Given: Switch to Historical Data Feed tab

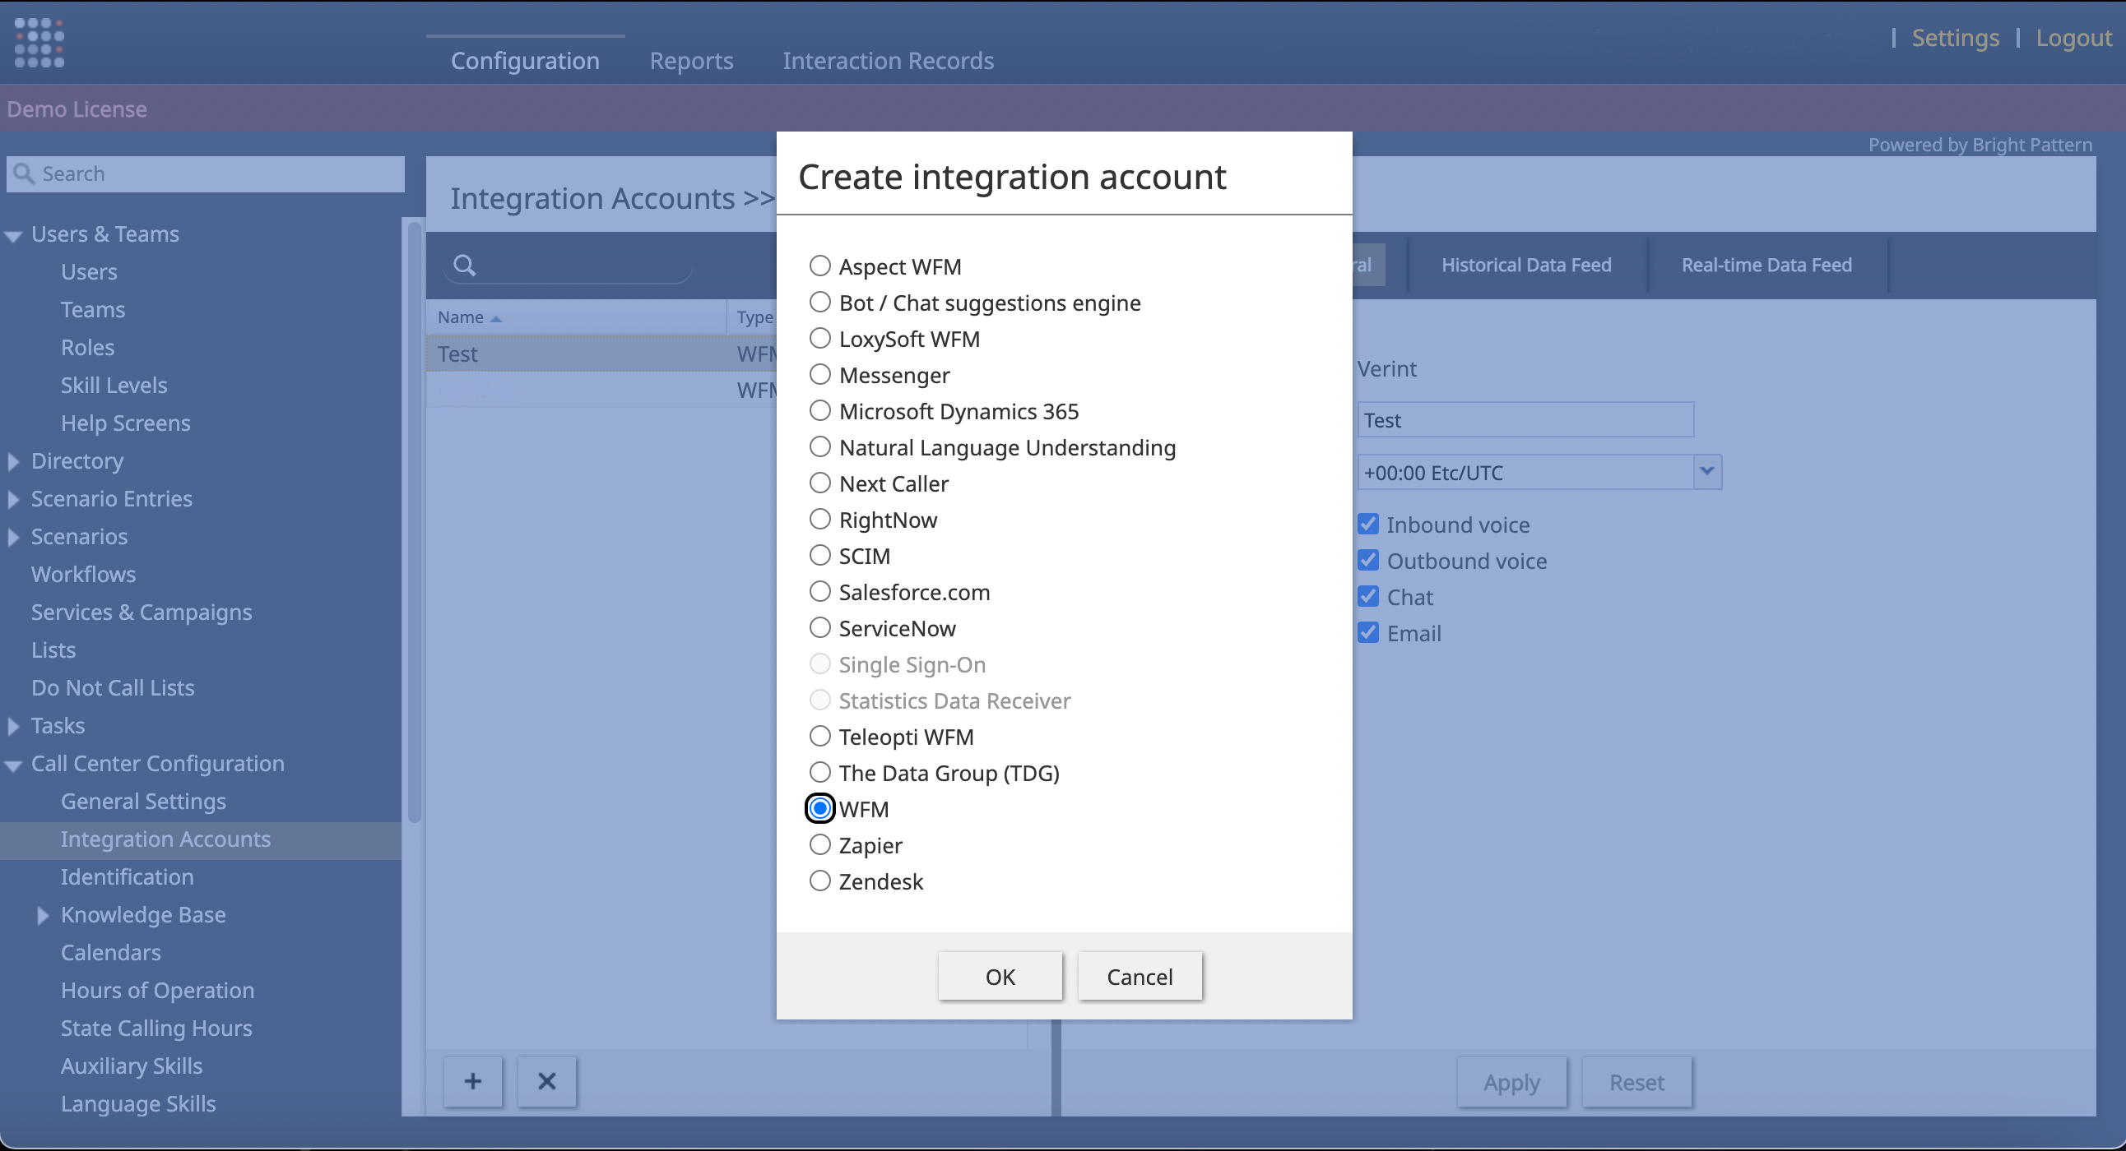Looking at the screenshot, I should [x=1526, y=265].
